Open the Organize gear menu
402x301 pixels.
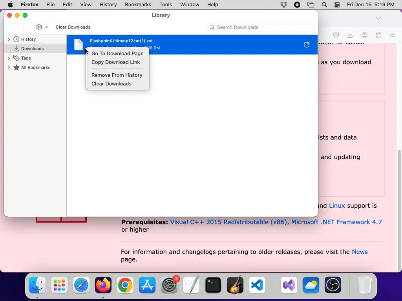[x=42, y=27]
